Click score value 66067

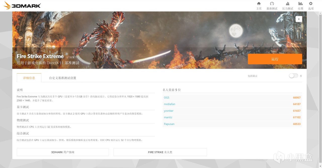point(297,98)
